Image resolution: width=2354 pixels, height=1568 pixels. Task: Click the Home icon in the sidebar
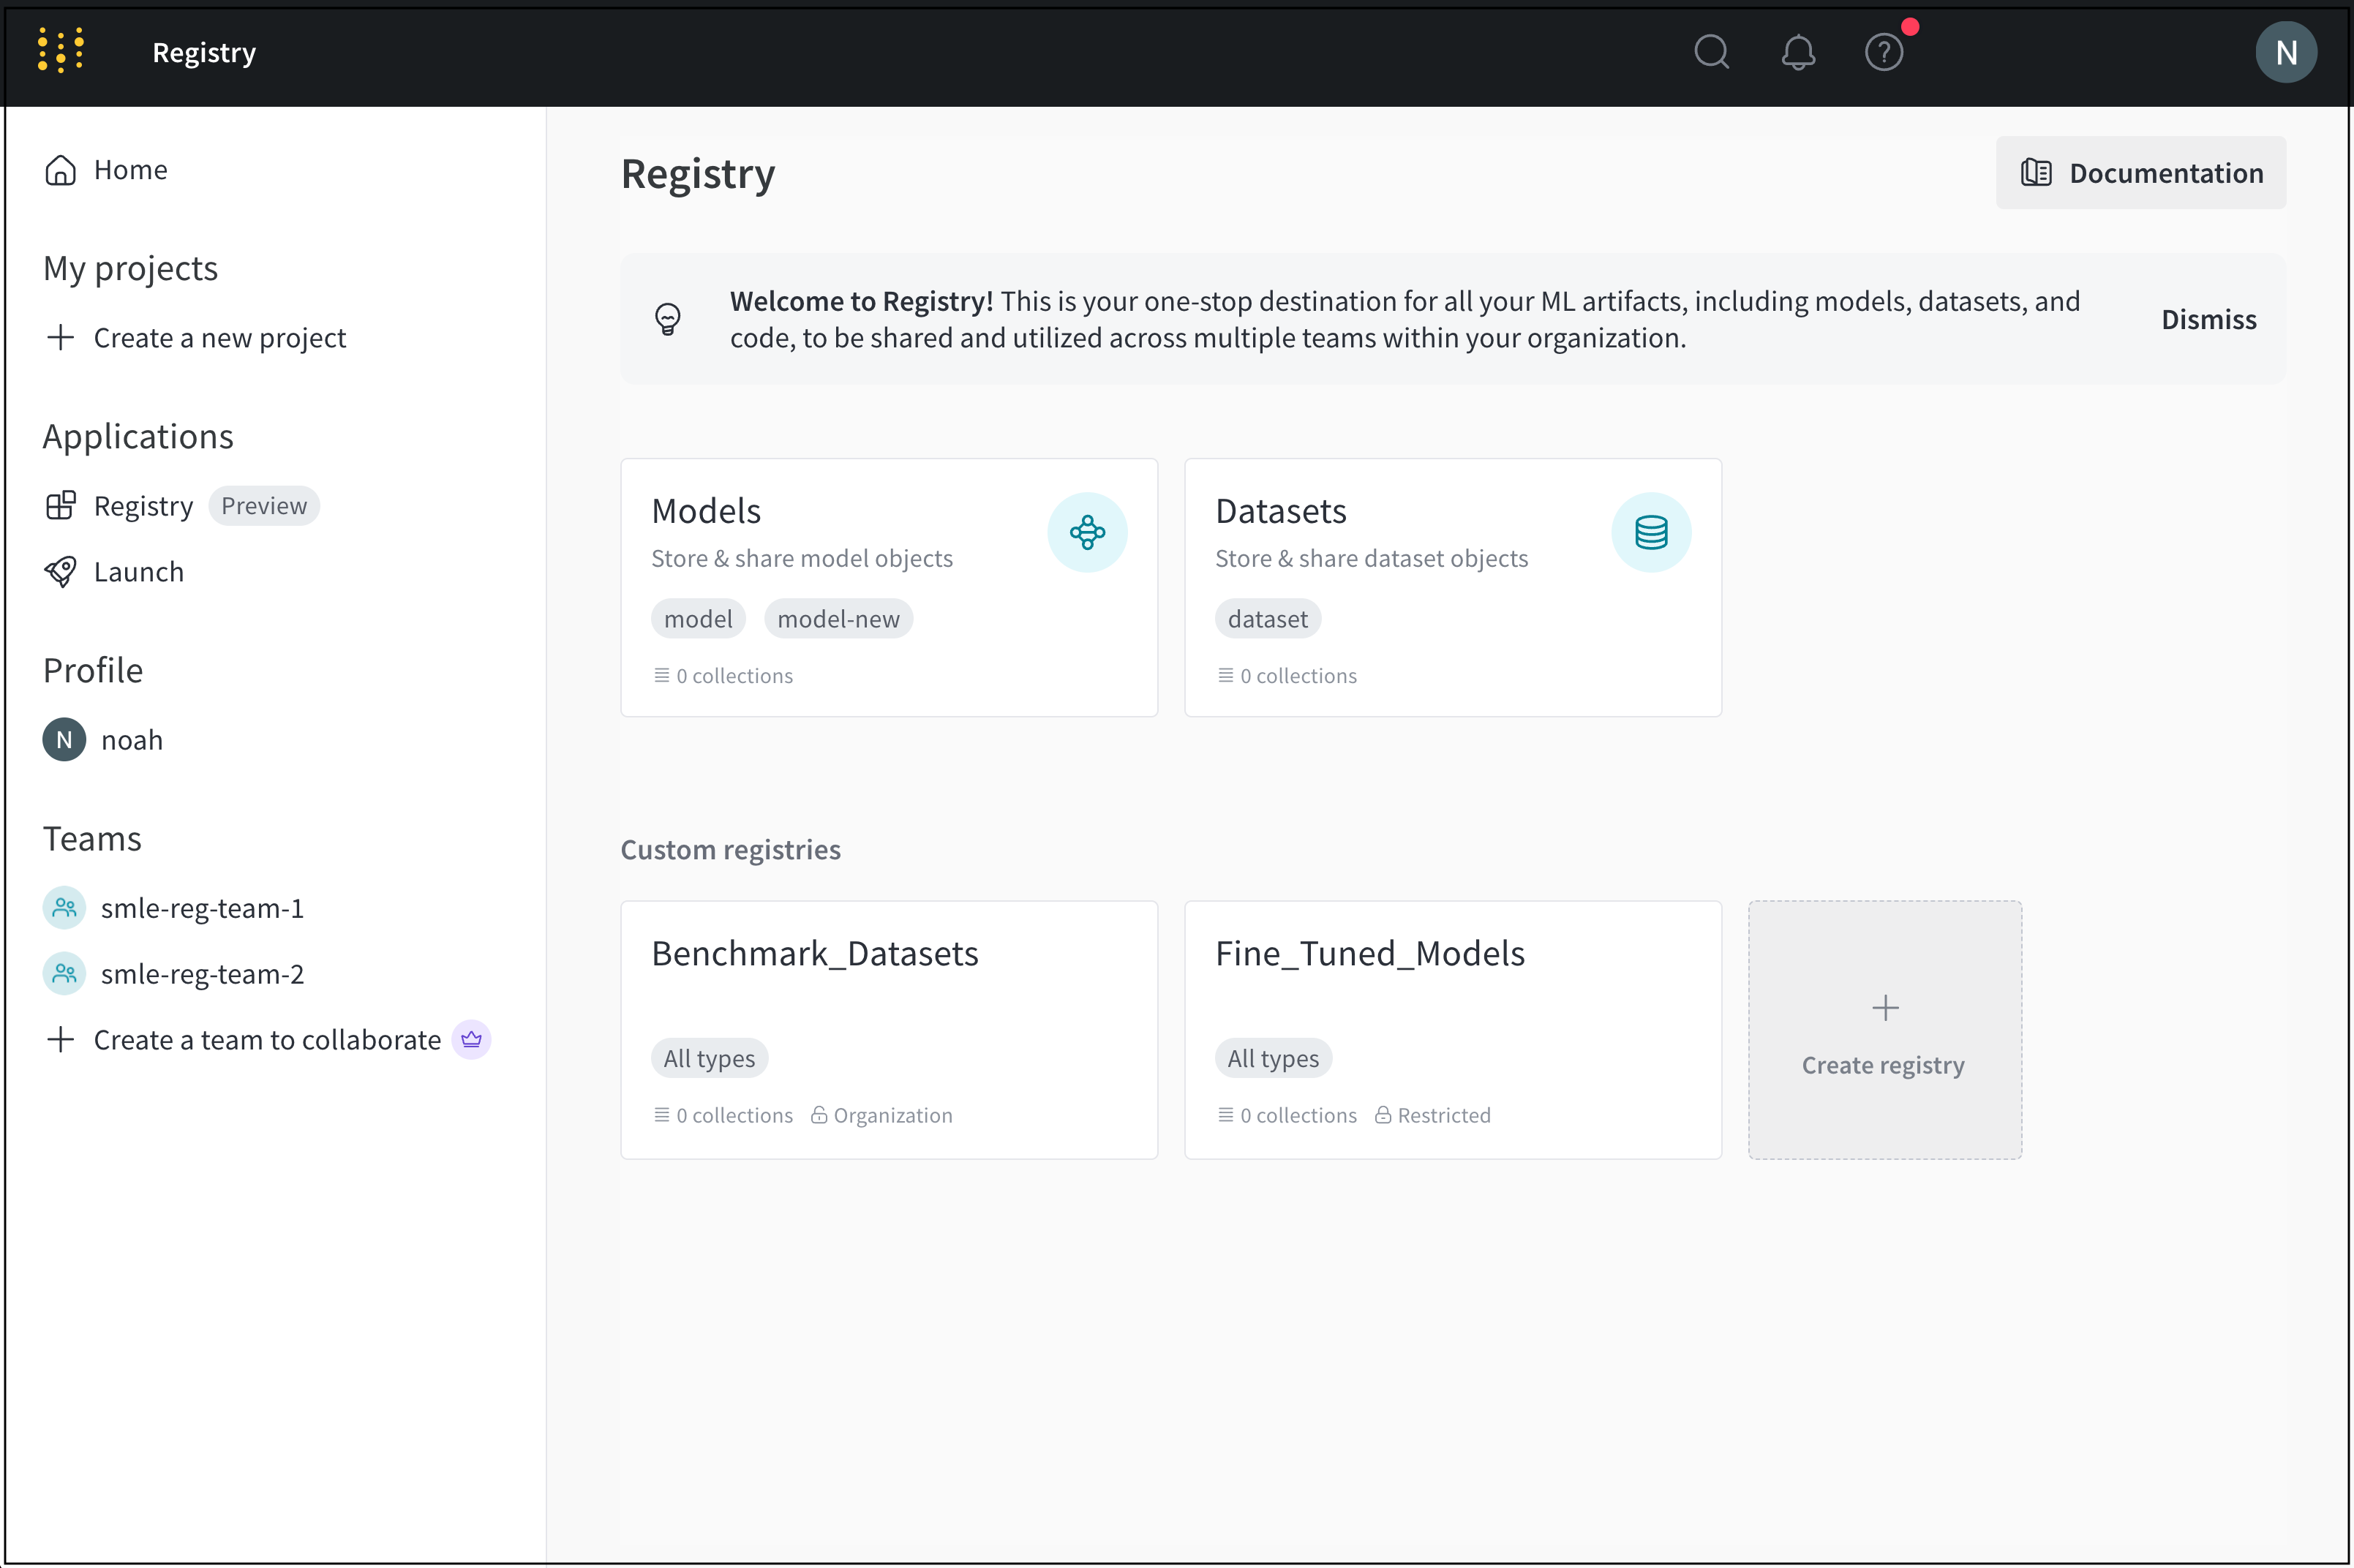click(x=61, y=169)
